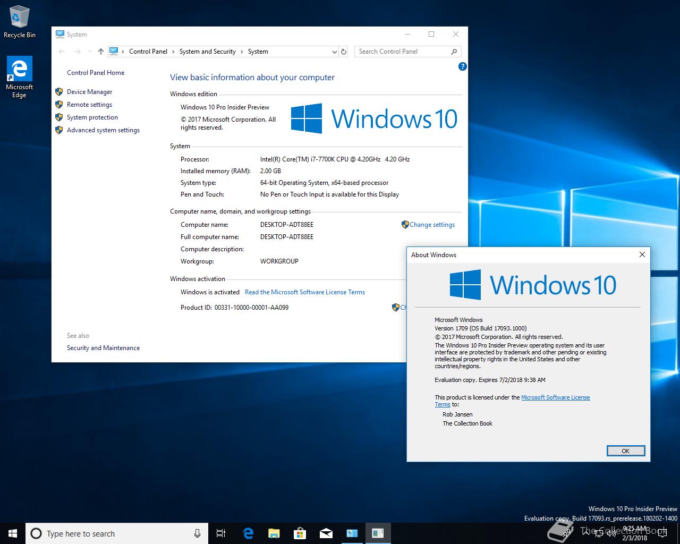Open the Windows Start menu
The height and width of the screenshot is (544, 680).
[13, 533]
